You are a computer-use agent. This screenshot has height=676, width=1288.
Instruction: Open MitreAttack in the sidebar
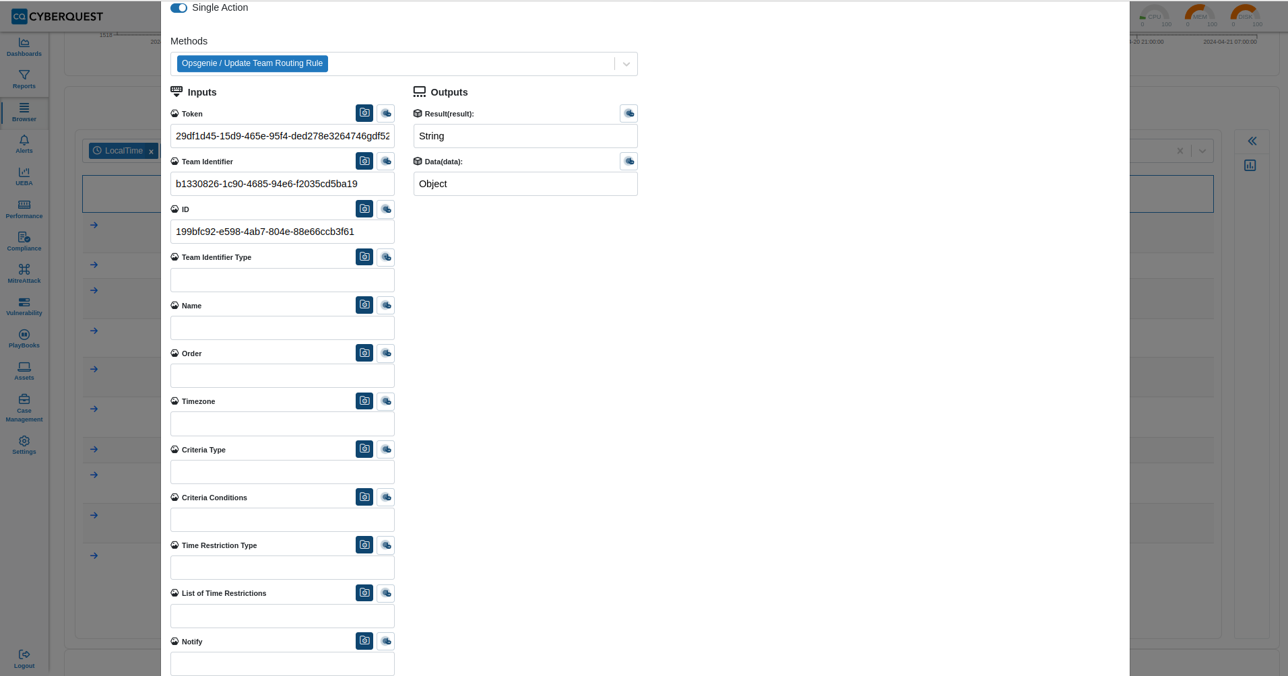coord(24,274)
